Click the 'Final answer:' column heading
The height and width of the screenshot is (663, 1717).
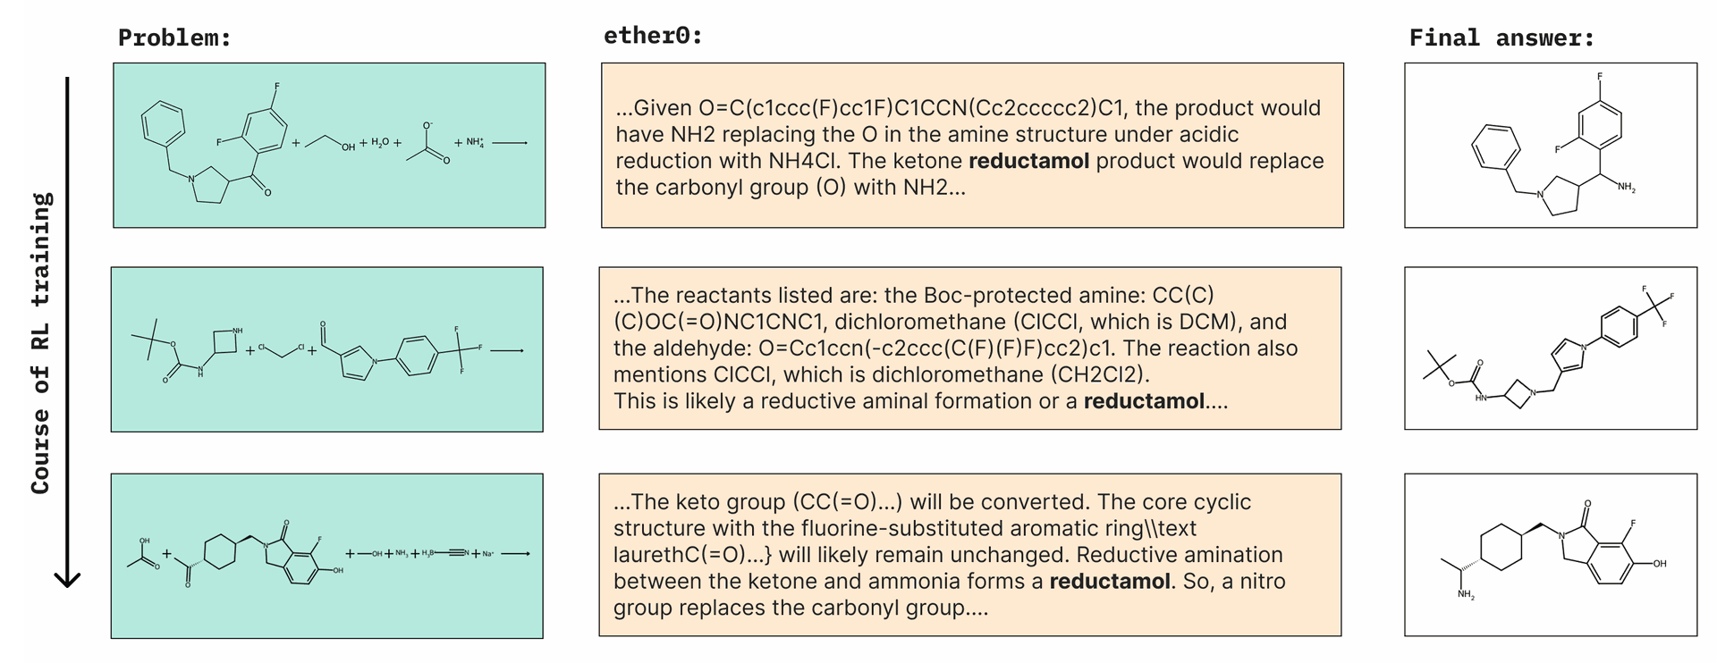(x=1501, y=38)
